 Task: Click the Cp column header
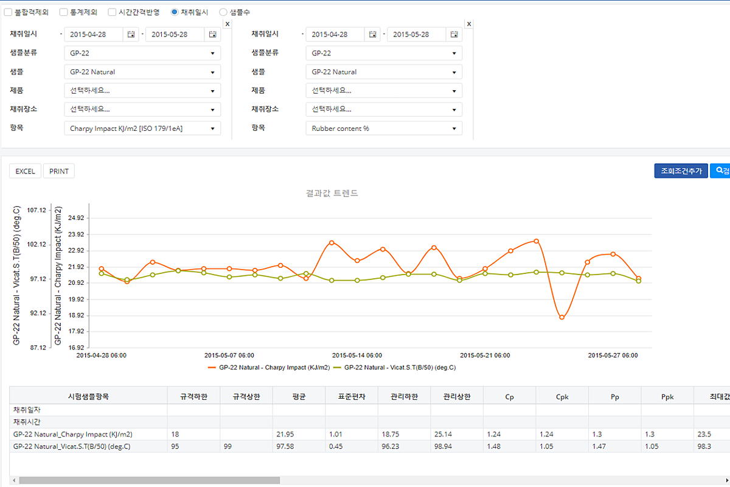click(510, 396)
